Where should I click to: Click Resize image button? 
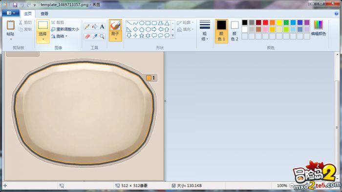(x=65, y=29)
